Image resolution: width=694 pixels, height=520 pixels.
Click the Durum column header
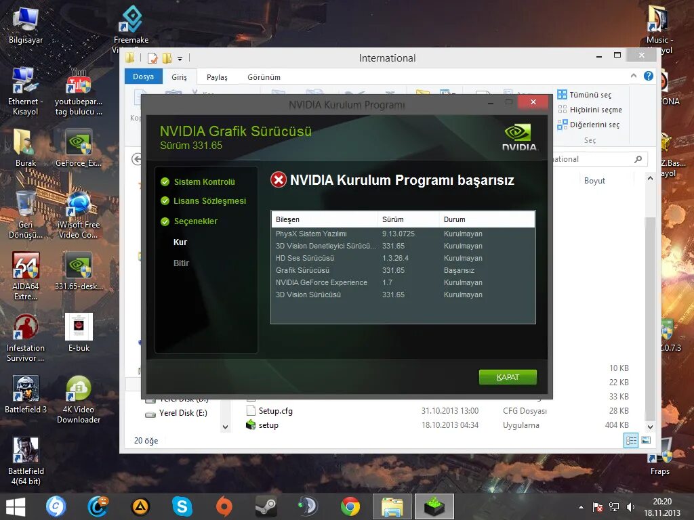pyautogui.click(x=487, y=219)
